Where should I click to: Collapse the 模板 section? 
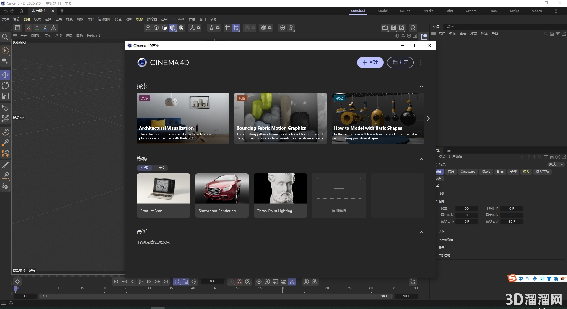421,159
